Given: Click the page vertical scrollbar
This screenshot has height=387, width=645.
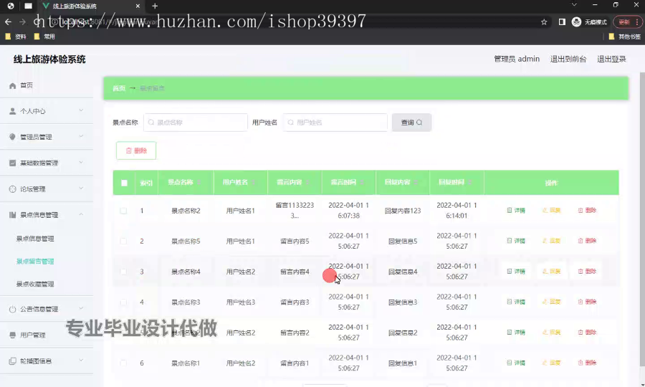Looking at the screenshot, I should coord(642,219).
